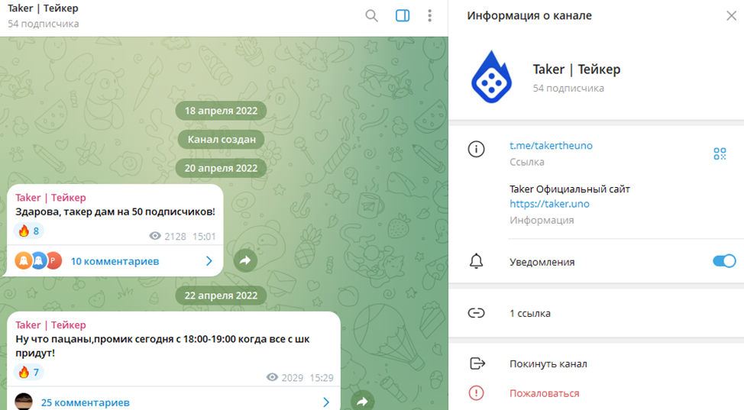Screen dimensions: 744x410
Task: Open the t.me/takertheuno link
Action: click(551, 146)
